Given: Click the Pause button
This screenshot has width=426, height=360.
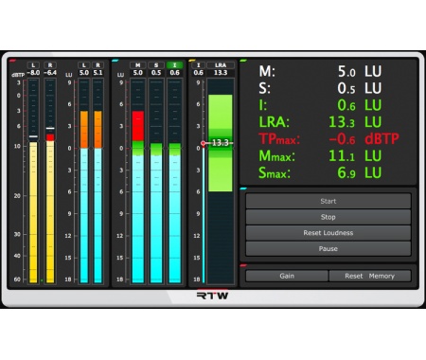Looking at the screenshot, I should (x=328, y=248).
